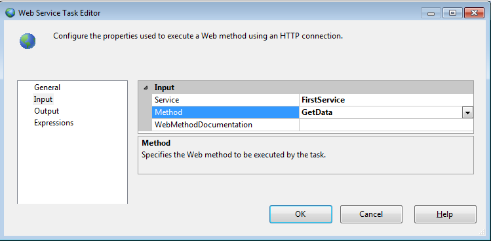Confirm the settings with the OK button
This screenshot has width=491, height=241.
point(301,214)
